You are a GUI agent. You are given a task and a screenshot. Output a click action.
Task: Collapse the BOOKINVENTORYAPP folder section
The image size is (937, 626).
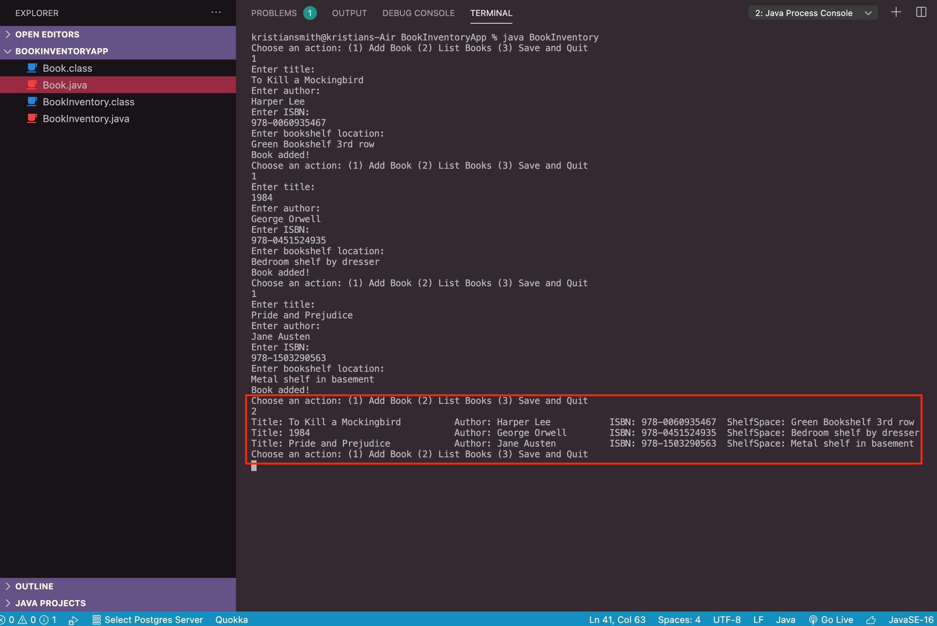[x=118, y=51]
